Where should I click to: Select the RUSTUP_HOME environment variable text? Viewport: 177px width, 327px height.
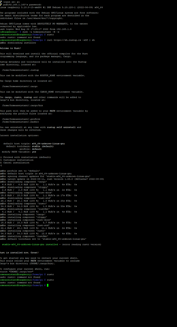(48, 76)
